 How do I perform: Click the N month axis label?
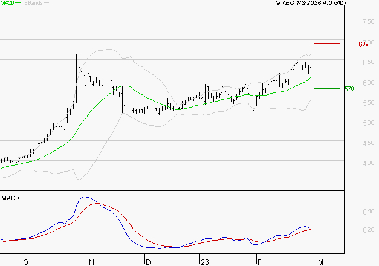(x=92, y=262)
